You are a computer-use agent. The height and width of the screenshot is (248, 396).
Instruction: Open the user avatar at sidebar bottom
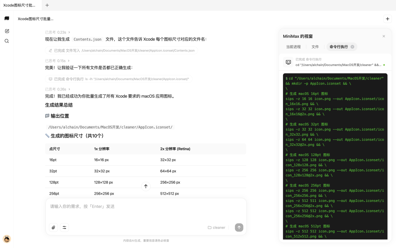tap(7, 239)
